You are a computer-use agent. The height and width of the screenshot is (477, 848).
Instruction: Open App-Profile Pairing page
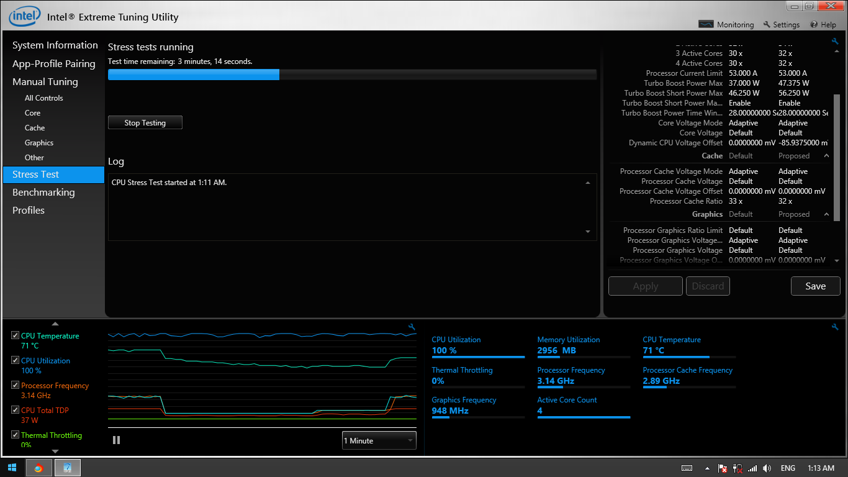[x=54, y=64]
